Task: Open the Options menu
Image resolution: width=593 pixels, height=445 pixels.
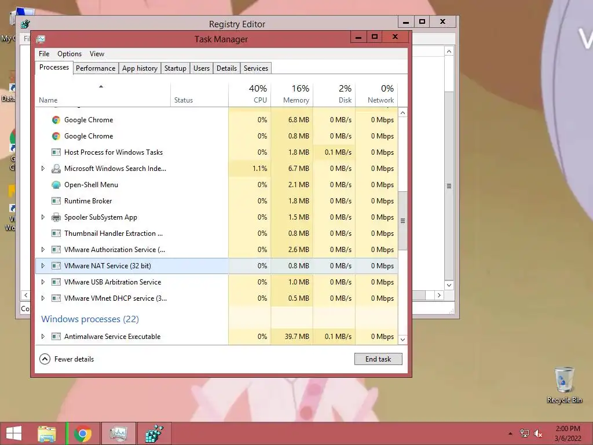Action: point(69,54)
